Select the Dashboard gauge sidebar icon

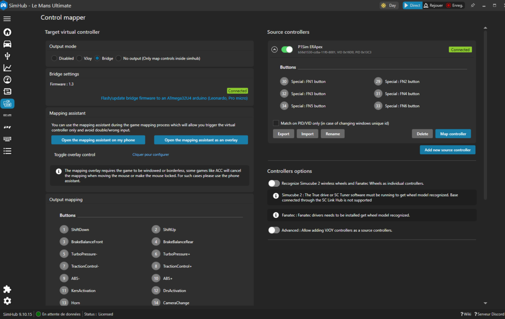click(7, 80)
